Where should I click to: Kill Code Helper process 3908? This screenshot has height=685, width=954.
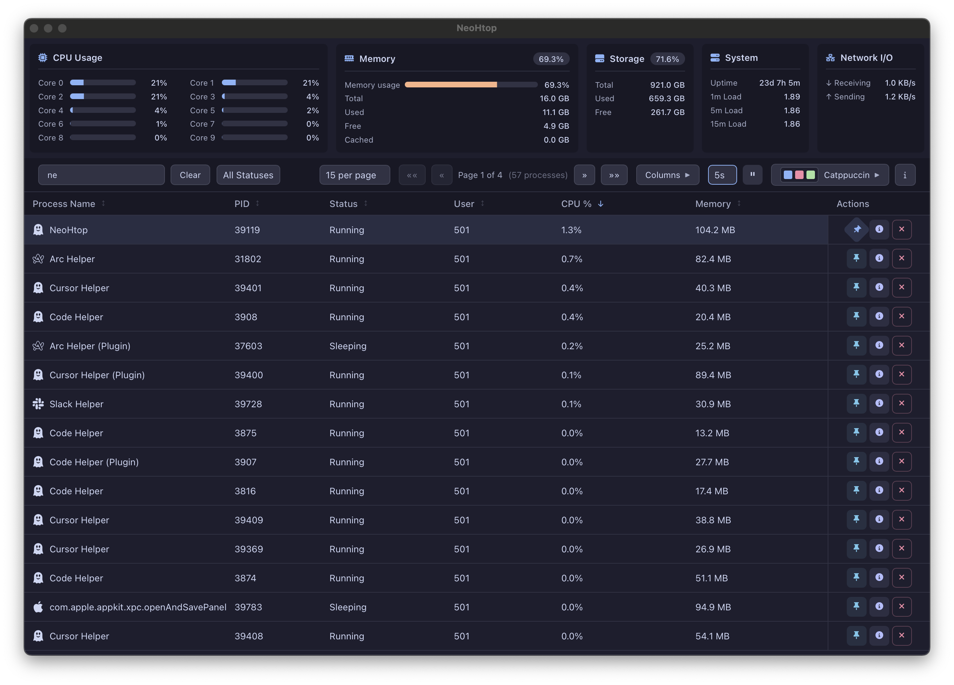point(901,317)
